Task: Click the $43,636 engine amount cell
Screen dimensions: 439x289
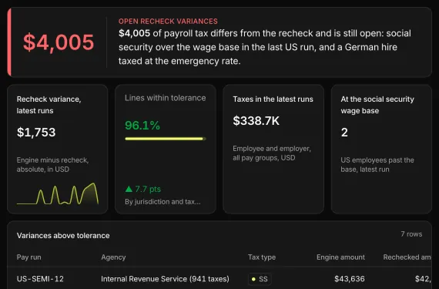Action: 350,279
